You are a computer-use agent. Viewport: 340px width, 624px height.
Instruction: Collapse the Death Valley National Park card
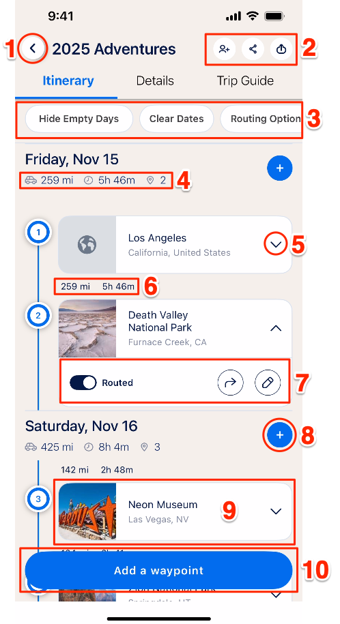[276, 328]
